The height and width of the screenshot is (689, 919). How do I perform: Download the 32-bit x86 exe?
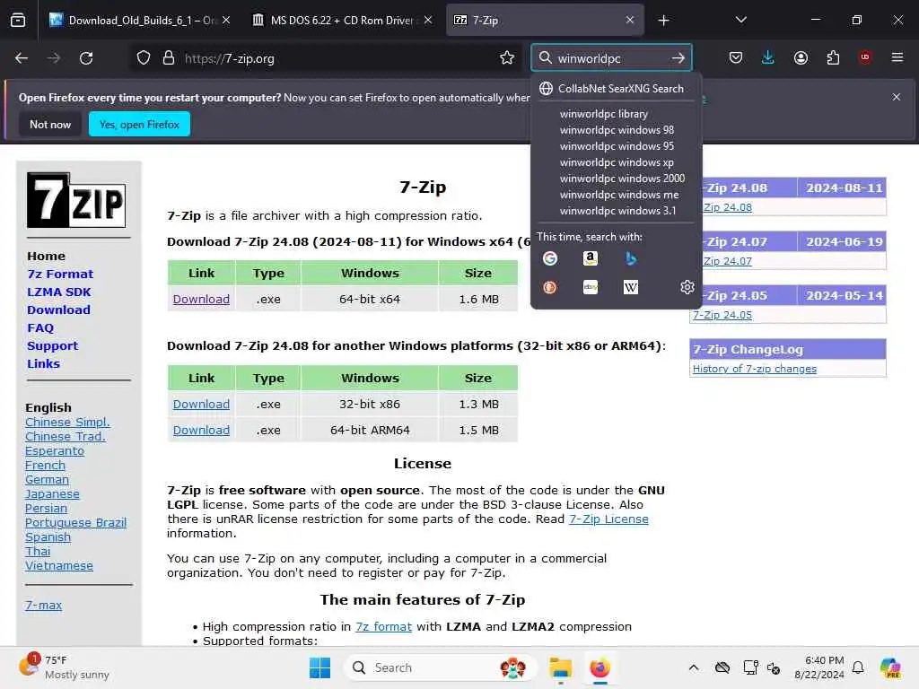(201, 404)
